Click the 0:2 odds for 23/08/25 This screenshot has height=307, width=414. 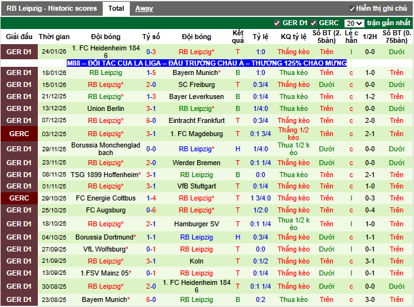tap(261, 299)
